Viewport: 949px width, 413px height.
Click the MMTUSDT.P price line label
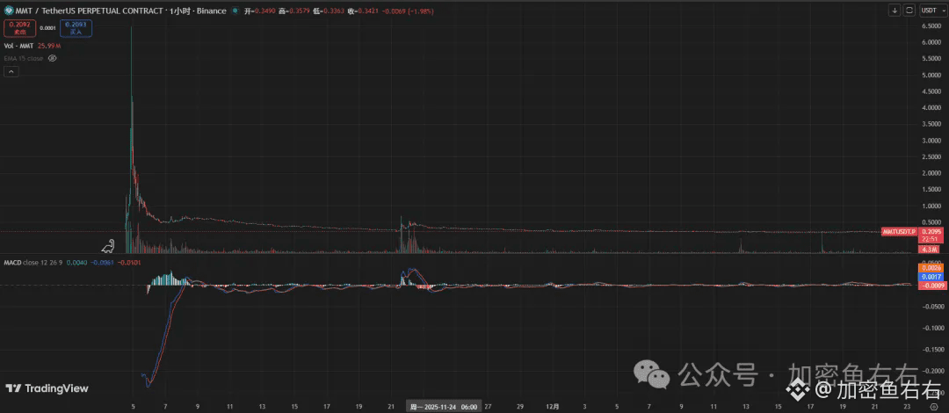tap(900, 231)
